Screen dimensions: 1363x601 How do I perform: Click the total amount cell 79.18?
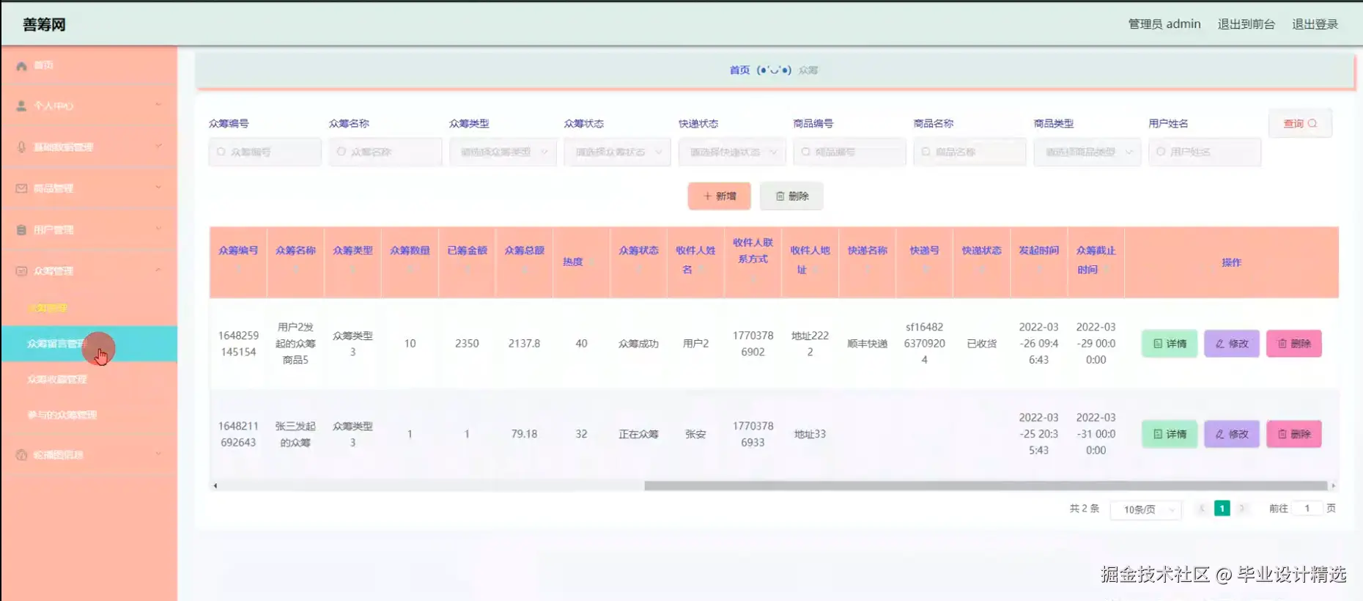coord(524,435)
